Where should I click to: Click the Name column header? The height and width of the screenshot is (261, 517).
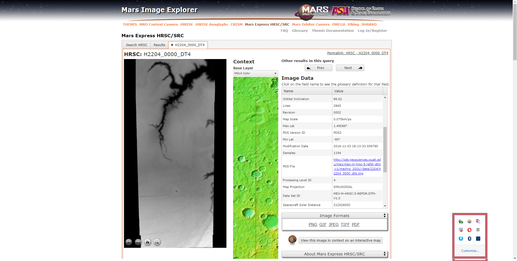point(307,91)
